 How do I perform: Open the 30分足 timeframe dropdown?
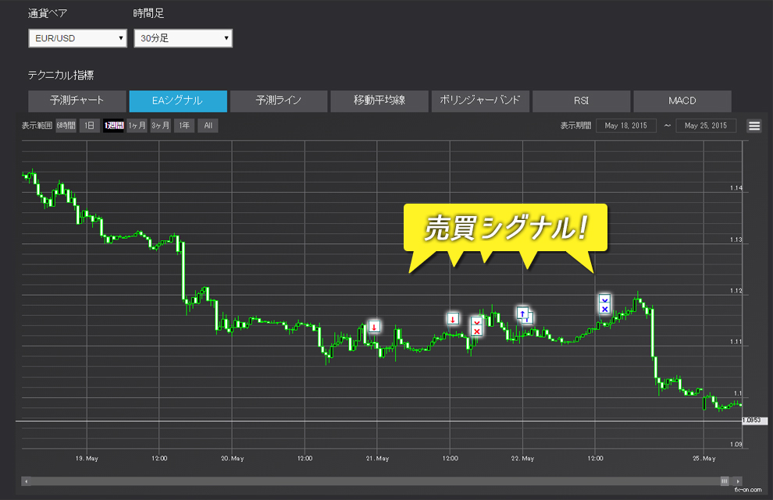point(183,38)
